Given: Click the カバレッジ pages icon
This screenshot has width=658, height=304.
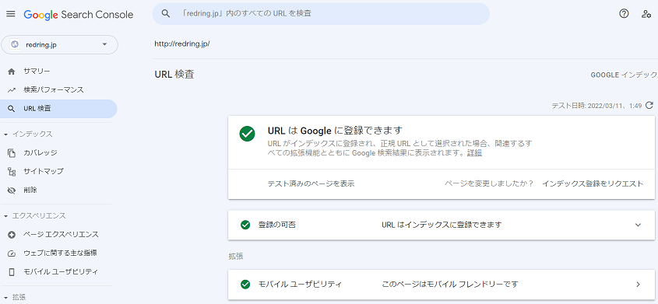Looking at the screenshot, I should [12, 153].
